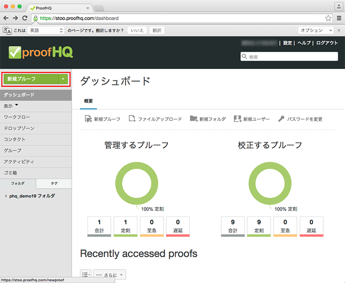The image size is (345, 283).
Task: Bookmark page with the star icon
Action: [x=328, y=18]
